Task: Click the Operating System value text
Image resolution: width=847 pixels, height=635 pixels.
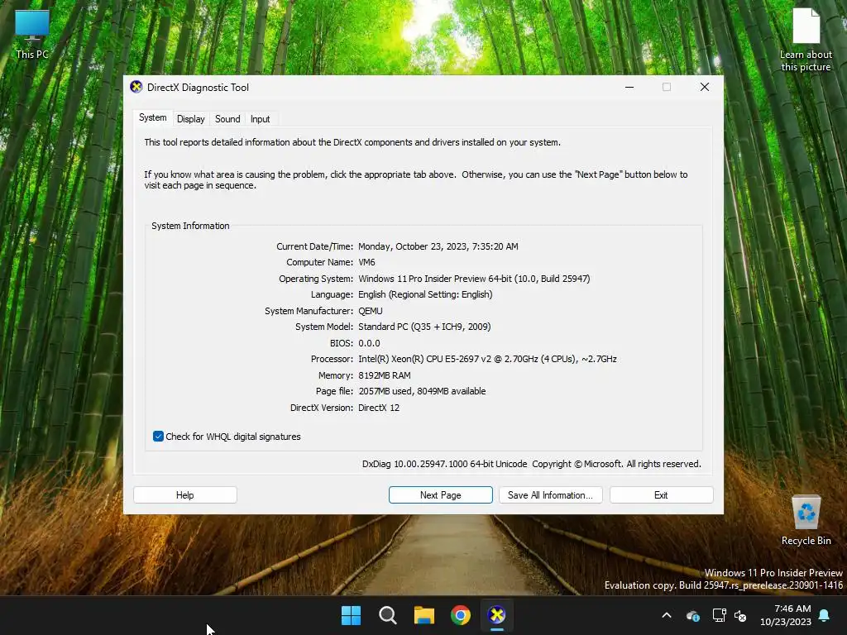Action: [474, 279]
